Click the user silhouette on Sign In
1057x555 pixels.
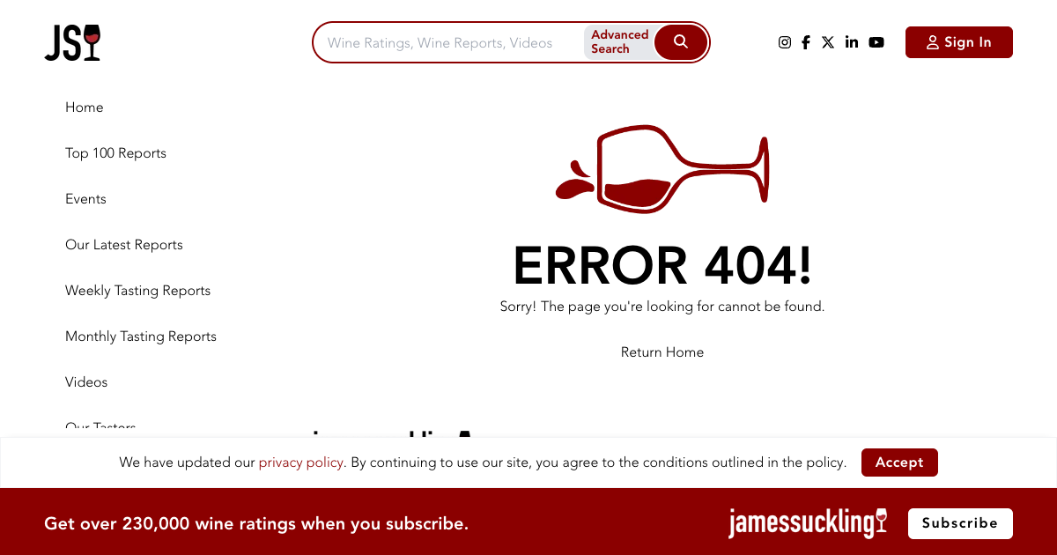coord(933,41)
